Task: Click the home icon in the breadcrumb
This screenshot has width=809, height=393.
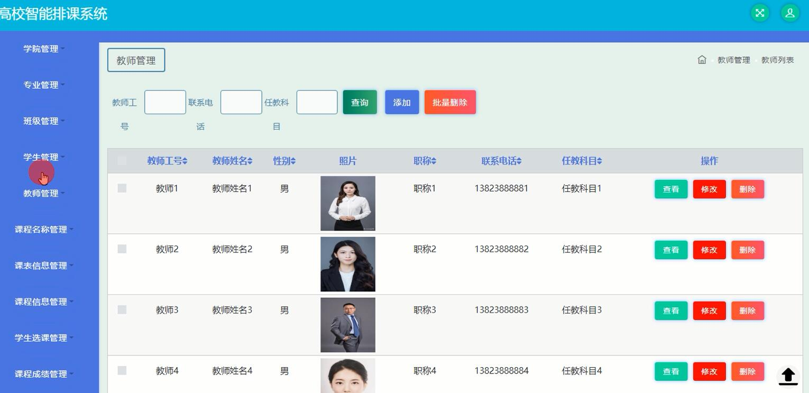Action: point(702,60)
